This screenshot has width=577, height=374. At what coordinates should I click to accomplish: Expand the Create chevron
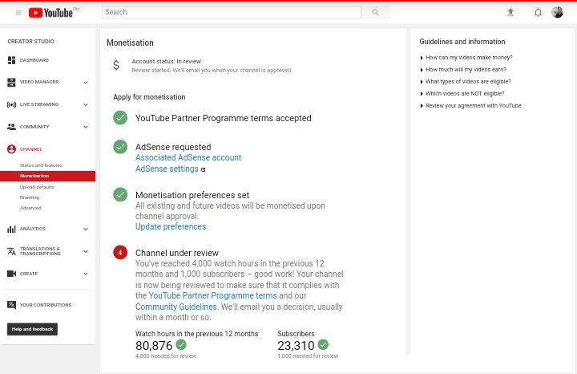point(86,274)
